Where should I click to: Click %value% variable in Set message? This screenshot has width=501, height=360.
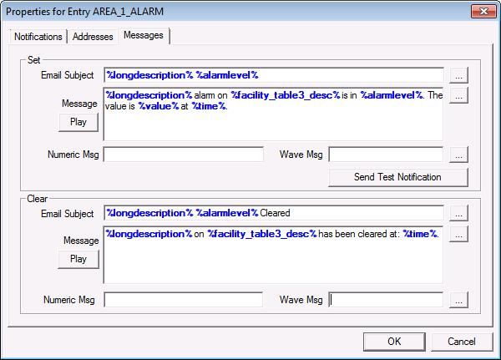(159, 106)
